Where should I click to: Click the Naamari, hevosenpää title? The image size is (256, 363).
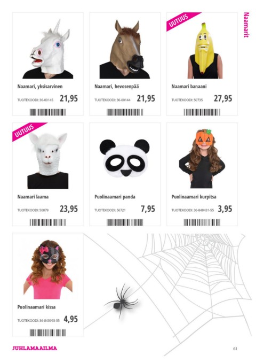[x=117, y=87]
